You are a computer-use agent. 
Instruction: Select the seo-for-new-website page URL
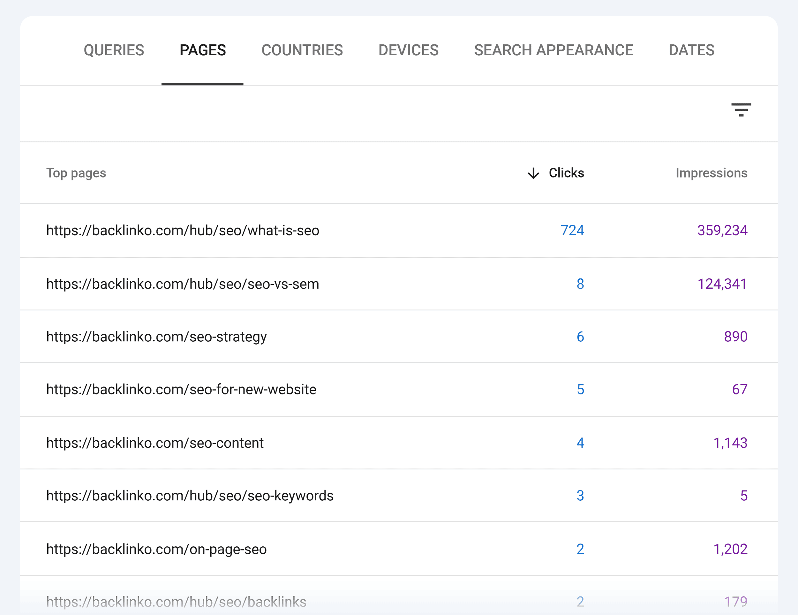tap(181, 390)
